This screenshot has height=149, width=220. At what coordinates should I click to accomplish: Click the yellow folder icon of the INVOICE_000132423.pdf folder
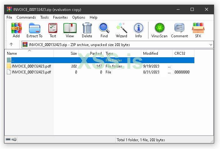tap(9, 66)
